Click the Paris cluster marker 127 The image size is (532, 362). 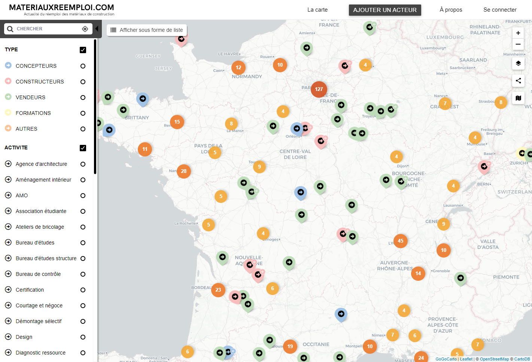click(319, 89)
